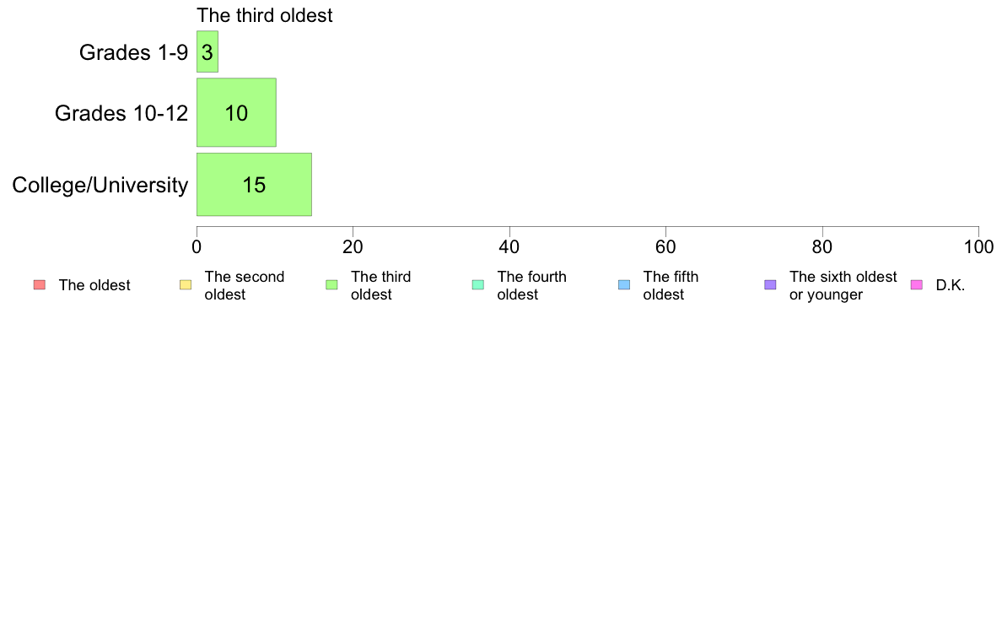Click the pink D.K. legend swatch

916,285
